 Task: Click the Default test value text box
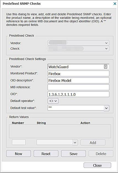click(x=76, y=108)
